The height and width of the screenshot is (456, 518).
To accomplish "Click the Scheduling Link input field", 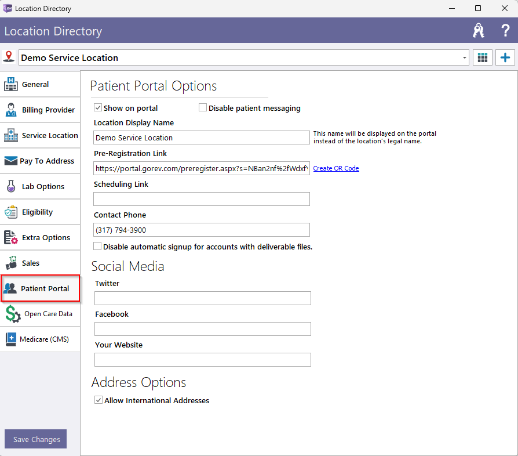I will tap(202, 199).
